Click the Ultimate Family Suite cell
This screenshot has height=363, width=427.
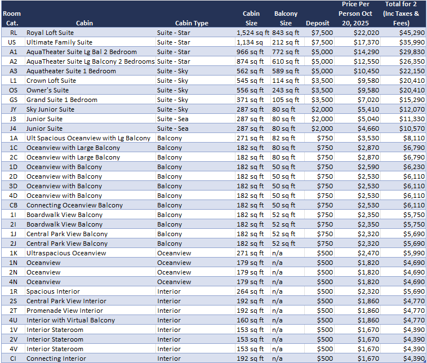59,42
